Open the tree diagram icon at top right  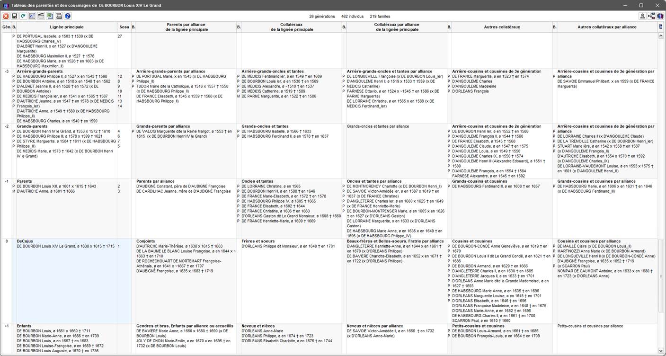click(651, 16)
